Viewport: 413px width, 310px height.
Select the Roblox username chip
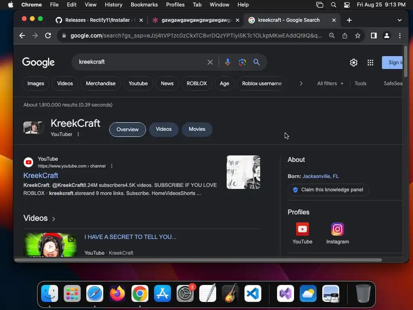point(262,84)
